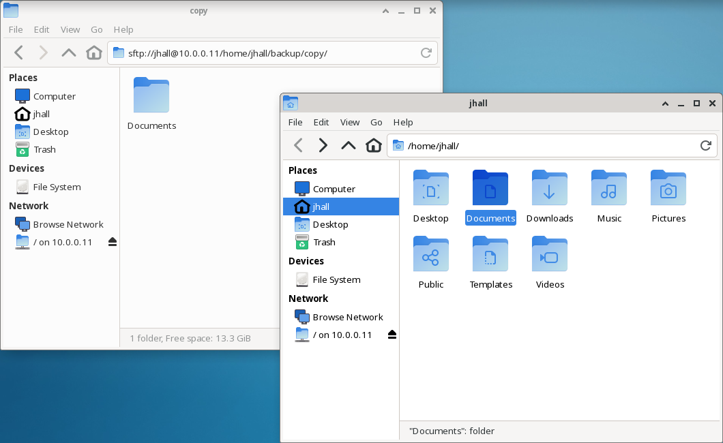Click the forward navigation arrow in jhall window
The width and height of the screenshot is (723, 443).
click(x=323, y=145)
